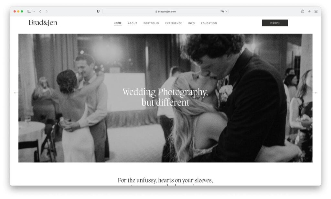Go back a slide using the left arrow

point(15,93)
